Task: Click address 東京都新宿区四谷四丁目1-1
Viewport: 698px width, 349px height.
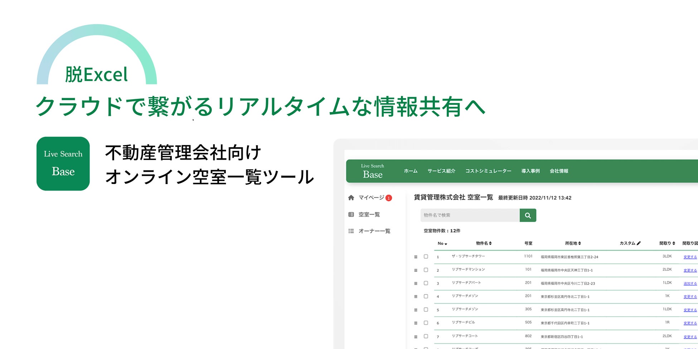Action: [x=562, y=337]
